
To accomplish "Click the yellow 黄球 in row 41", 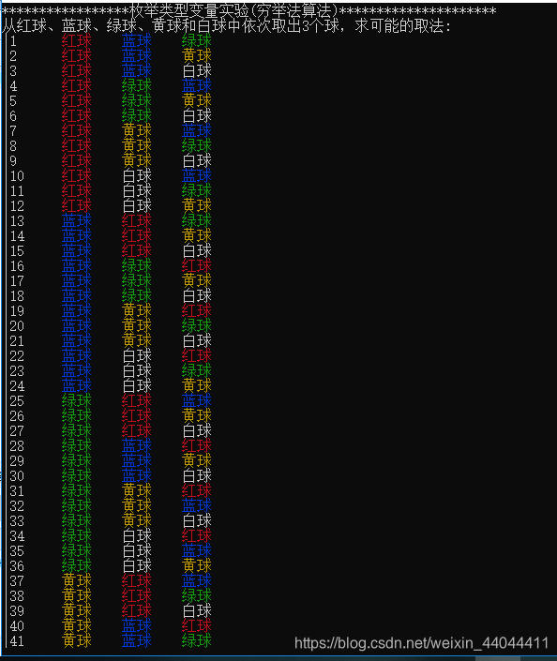I will click(x=76, y=641).
